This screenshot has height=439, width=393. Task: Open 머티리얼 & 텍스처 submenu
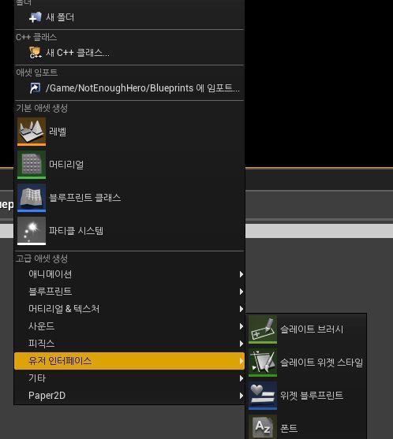coord(129,309)
